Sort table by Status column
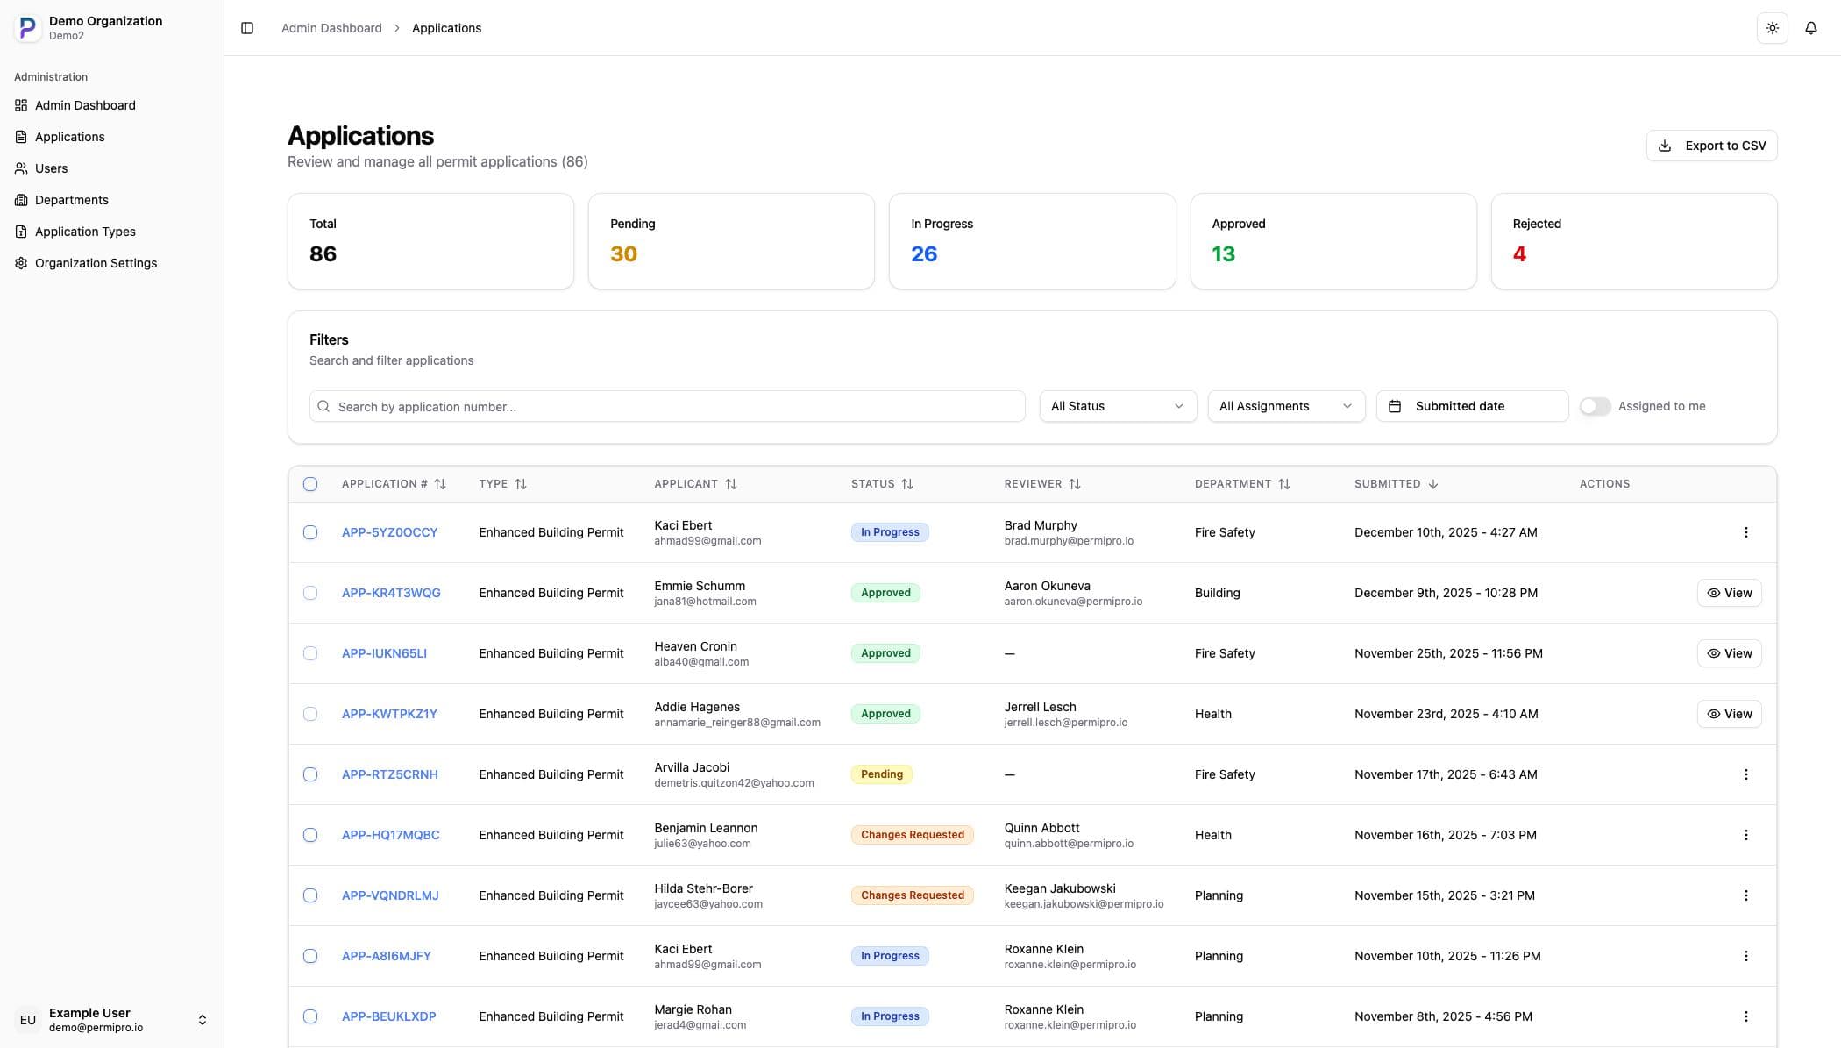Image resolution: width=1841 pixels, height=1048 pixels. click(907, 484)
